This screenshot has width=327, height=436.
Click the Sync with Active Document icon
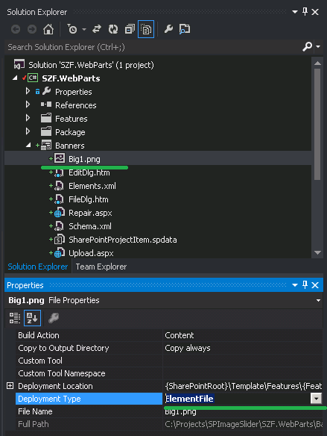(x=97, y=29)
